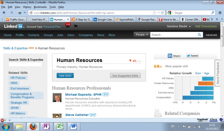Click the LinkedIn search magnifier button
224x131 pixels.
pos(200,35)
